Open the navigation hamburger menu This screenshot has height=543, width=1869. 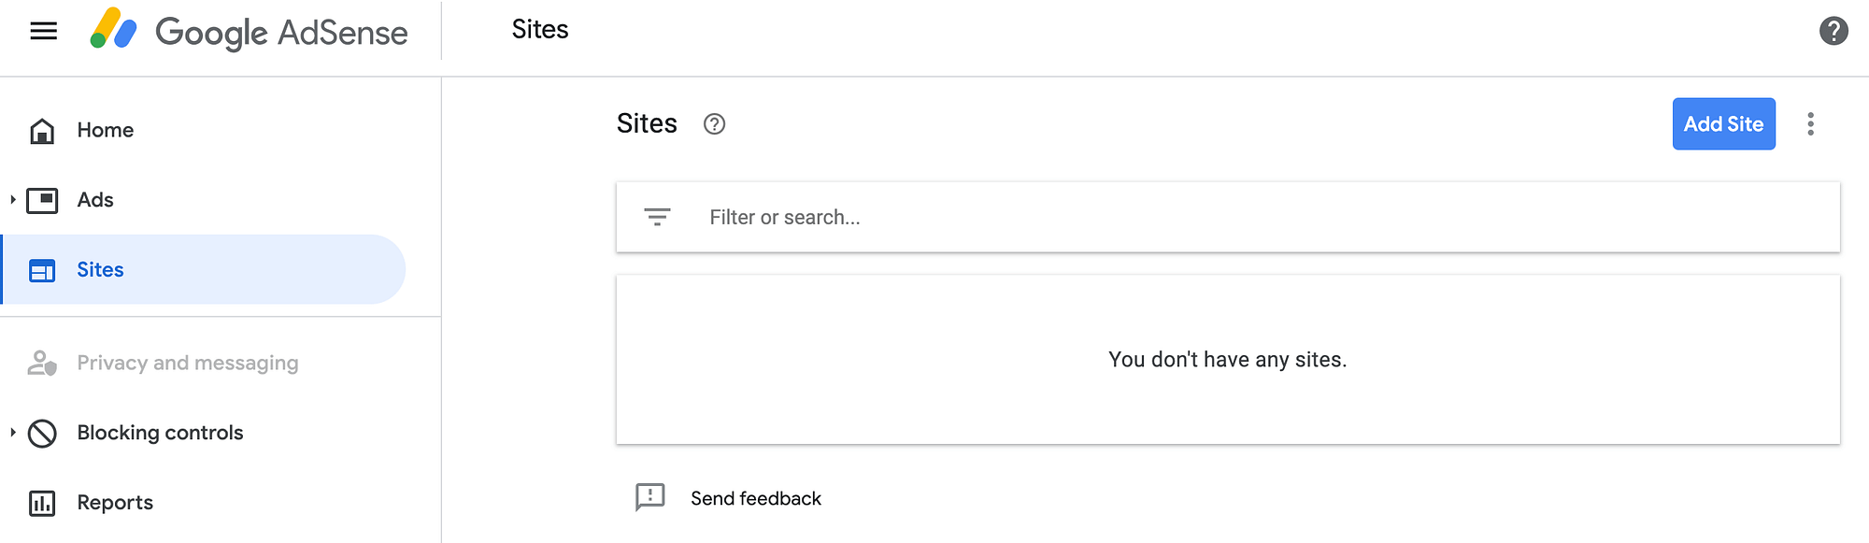(x=44, y=31)
